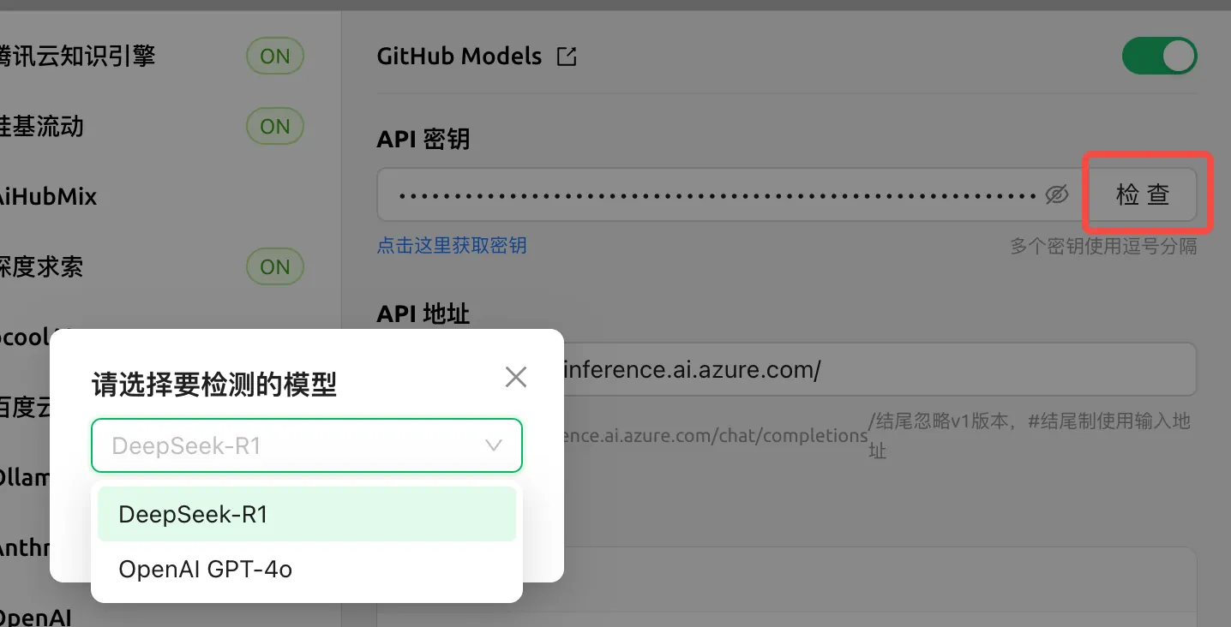This screenshot has width=1231, height=627.
Task: Click the 检查 button to verify key
Action: pos(1143,194)
